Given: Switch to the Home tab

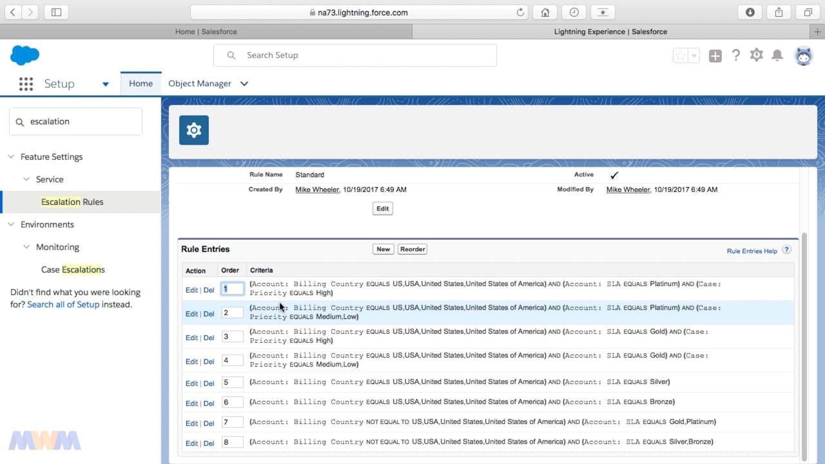Looking at the screenshot, I should click(x=141, y=84).
